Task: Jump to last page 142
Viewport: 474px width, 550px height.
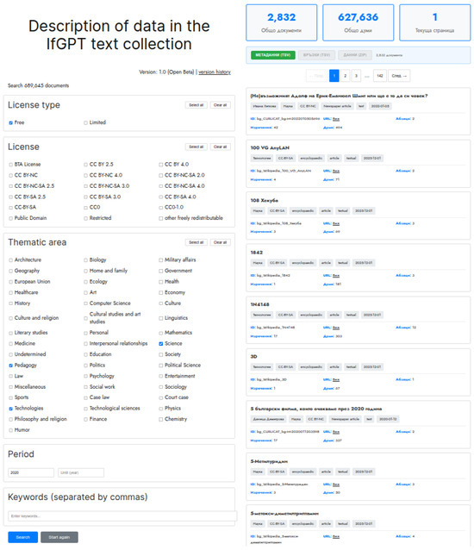Action: pos(380,76)
